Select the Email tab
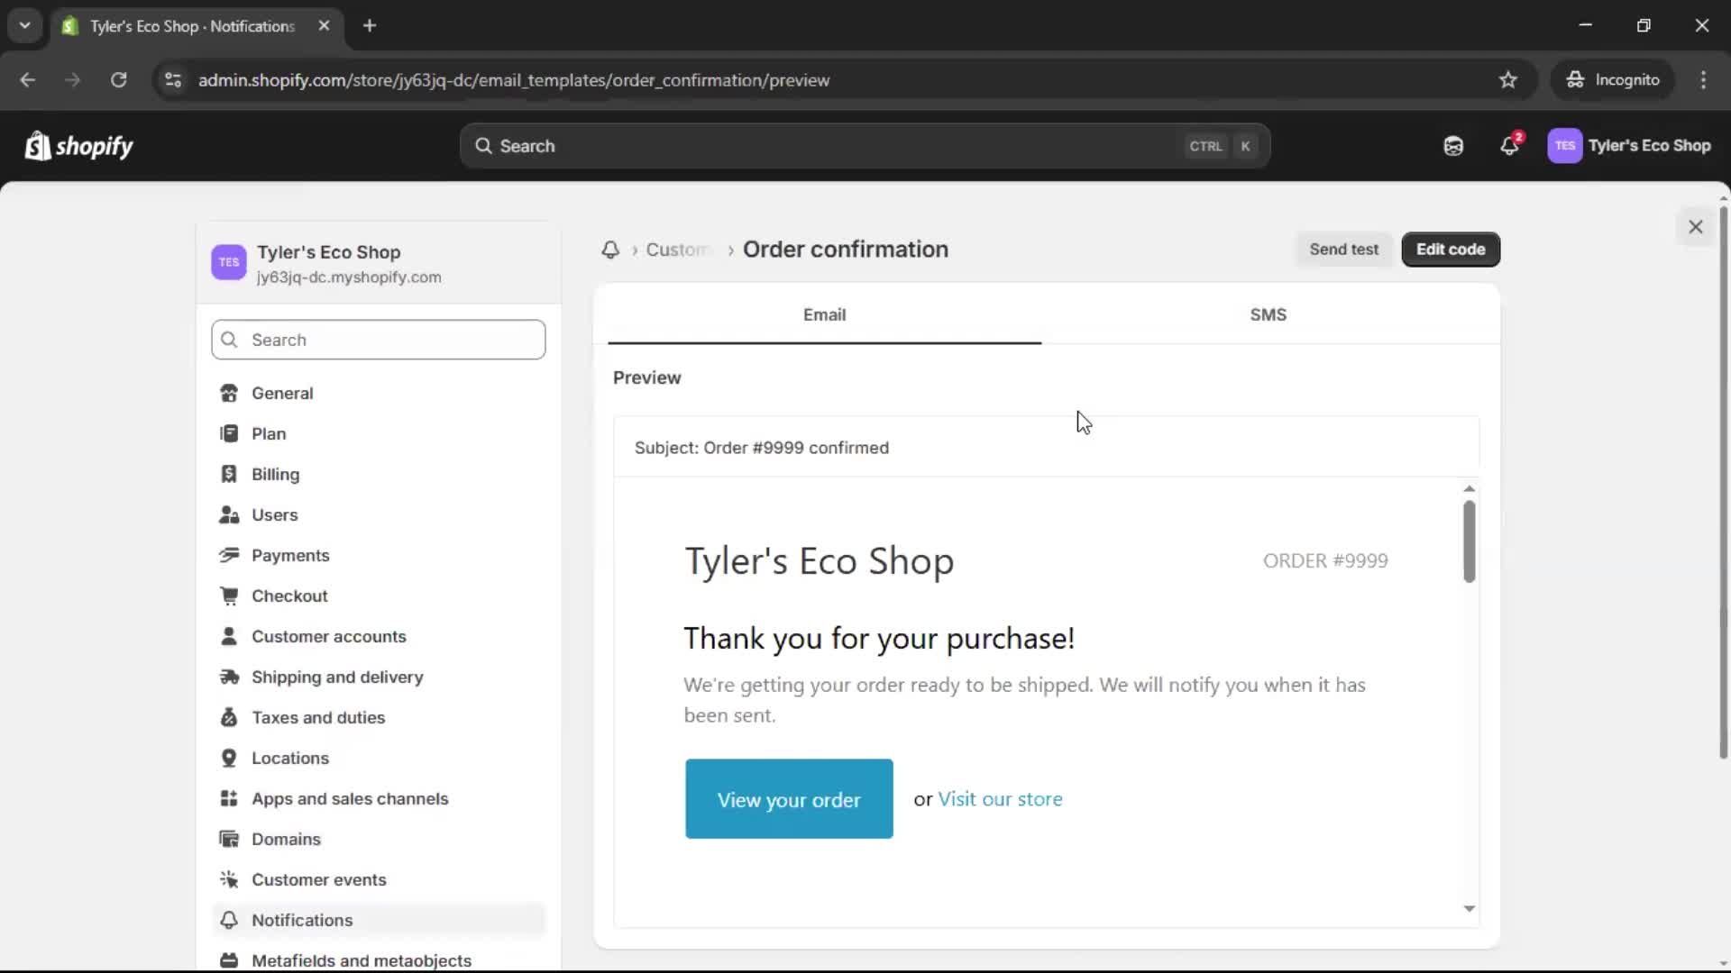The width and height of the screenshot is (1731, 973). pyautogui.click(x=824, y=314)
